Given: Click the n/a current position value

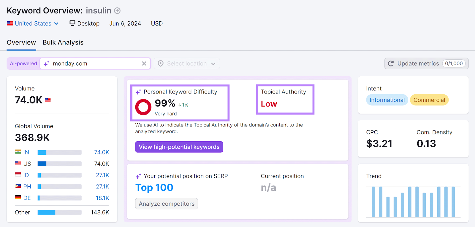Looking at the screenshot, I should [268, 188].
